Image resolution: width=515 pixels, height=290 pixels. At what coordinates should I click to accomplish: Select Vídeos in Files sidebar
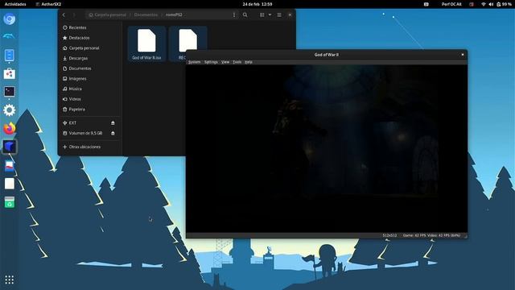[x=90, y=99]
